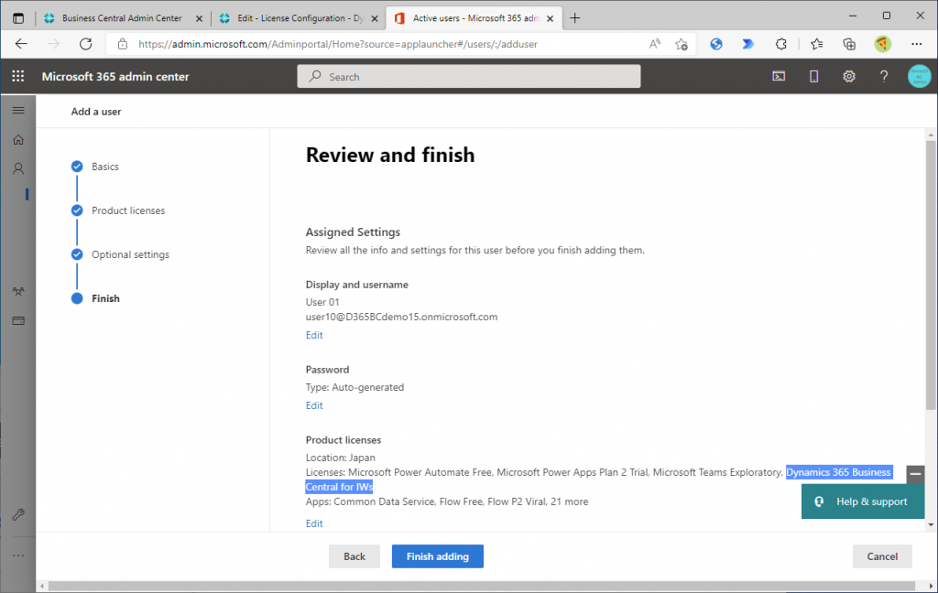Viewport: 938px width, 593px height.
Task: Click the Assigned Settings heading
Action: (353, 232)
